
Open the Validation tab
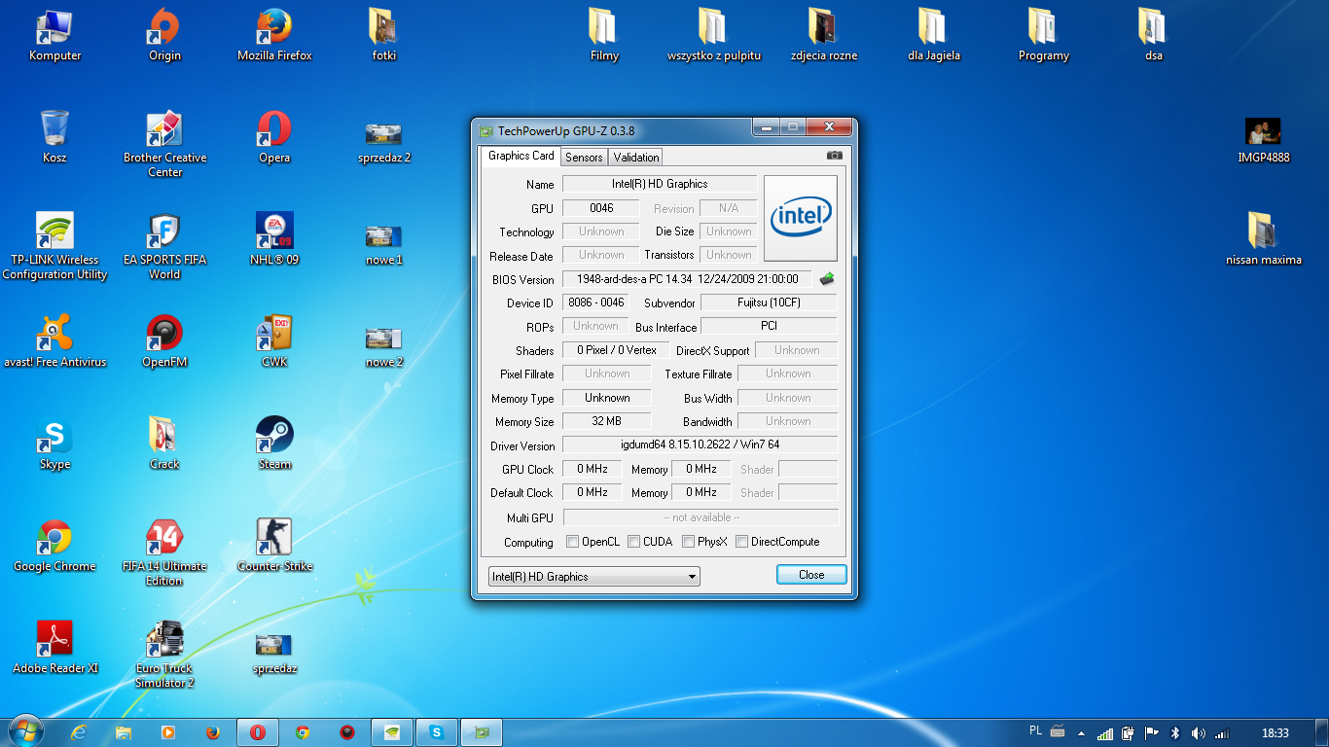[636, 158]
